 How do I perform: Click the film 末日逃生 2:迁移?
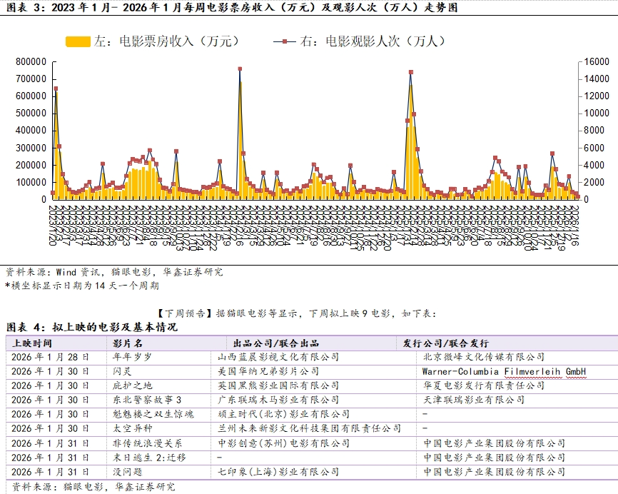pyautogui.click(x=149, y=457)
